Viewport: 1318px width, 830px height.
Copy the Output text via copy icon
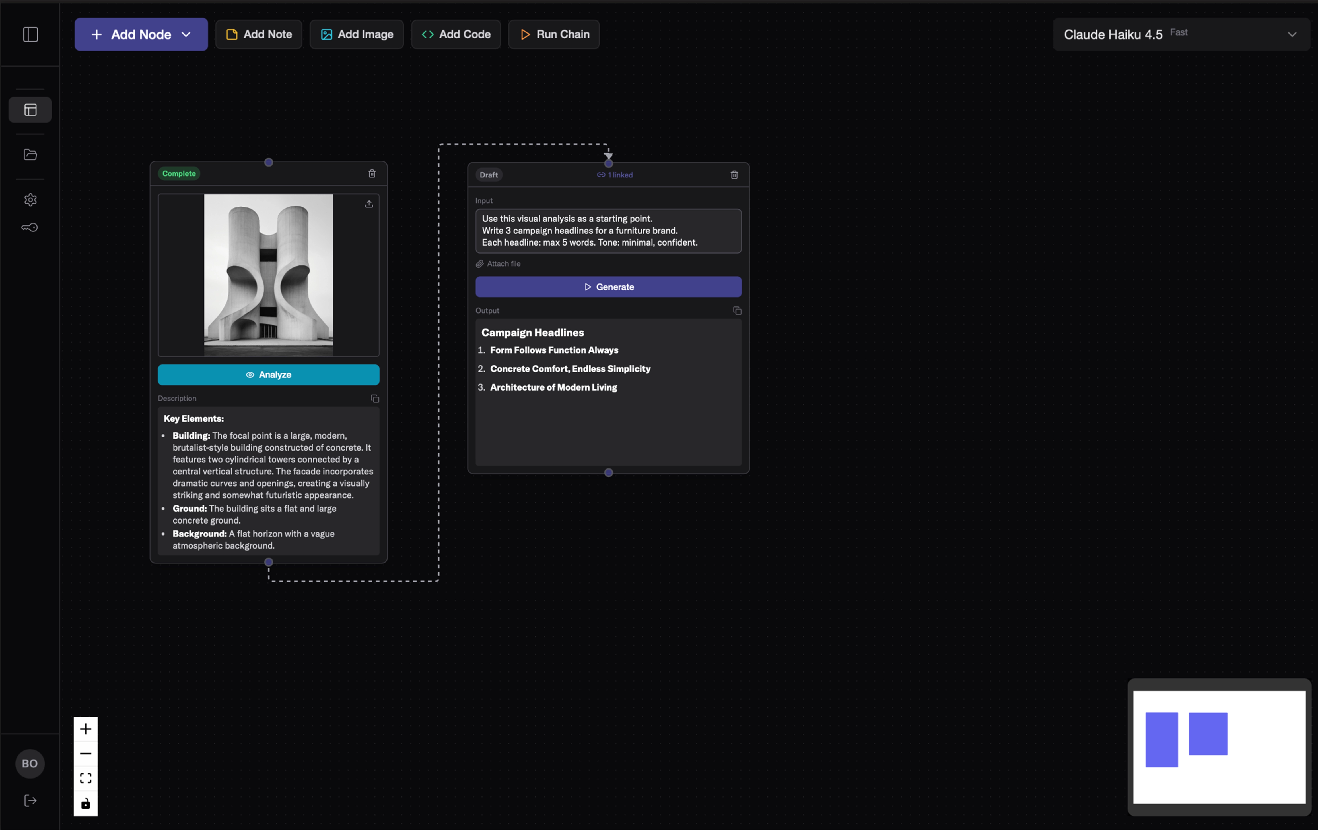737,311
